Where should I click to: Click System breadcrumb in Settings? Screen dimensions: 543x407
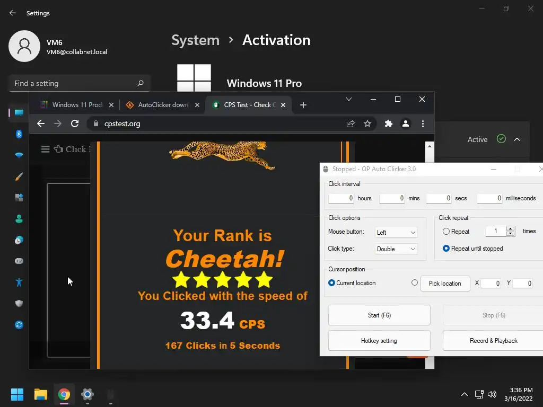(x=195, y=40)
